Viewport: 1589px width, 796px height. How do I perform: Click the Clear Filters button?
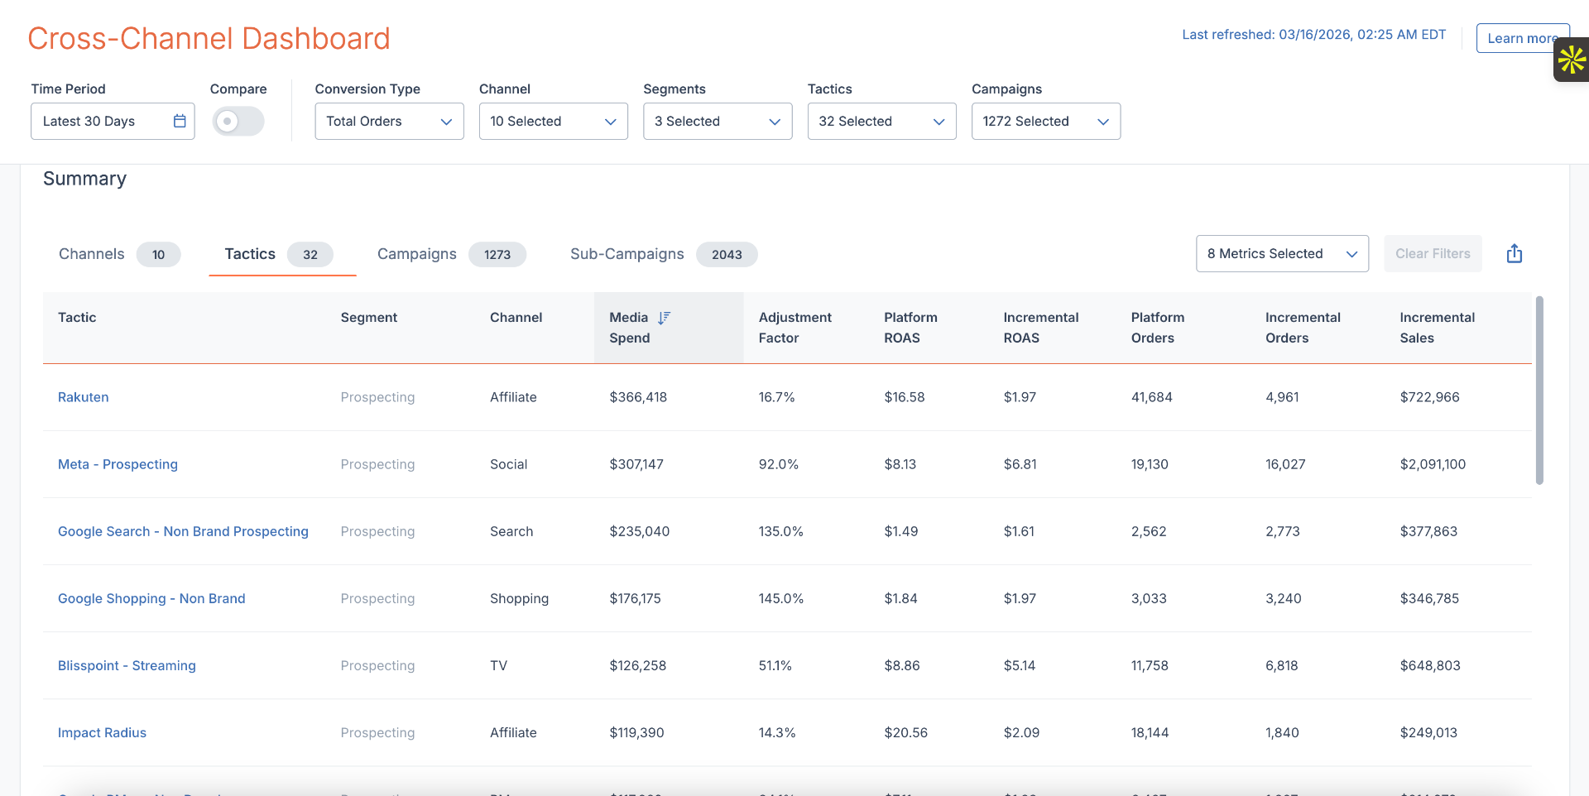pos(1433,253)
